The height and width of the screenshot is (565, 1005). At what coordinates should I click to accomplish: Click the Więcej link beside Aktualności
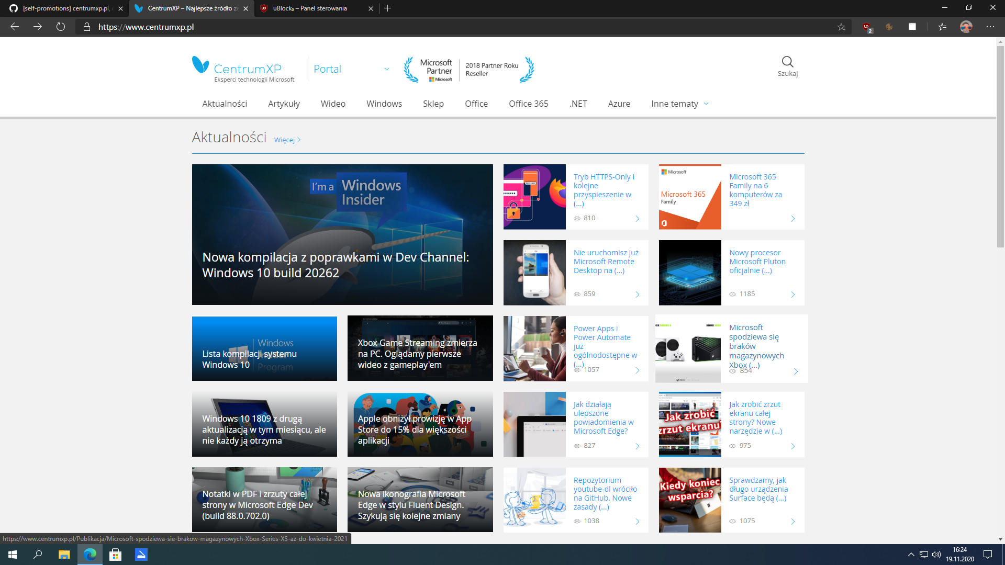pos(287,140)
